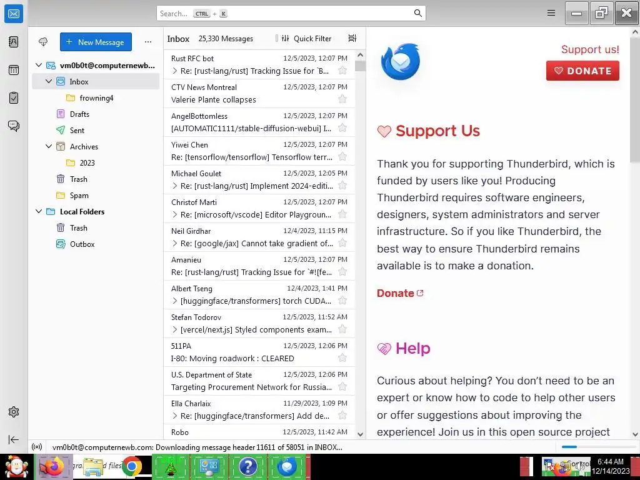Open the Spam folder

pyautogui.click(x=96, y=196)
